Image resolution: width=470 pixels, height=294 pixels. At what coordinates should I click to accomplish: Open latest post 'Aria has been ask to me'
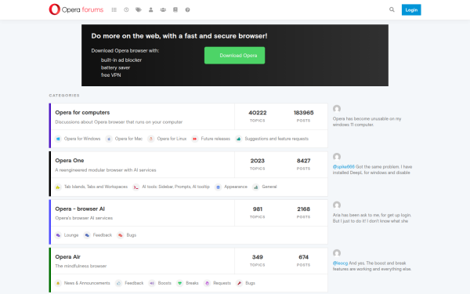[x=372, y=218]
